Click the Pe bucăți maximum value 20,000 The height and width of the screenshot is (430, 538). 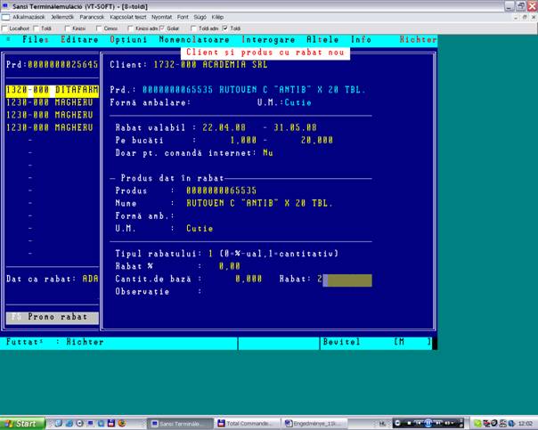coord(317,141)
